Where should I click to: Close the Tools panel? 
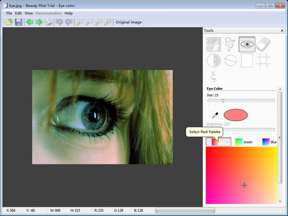282,31
